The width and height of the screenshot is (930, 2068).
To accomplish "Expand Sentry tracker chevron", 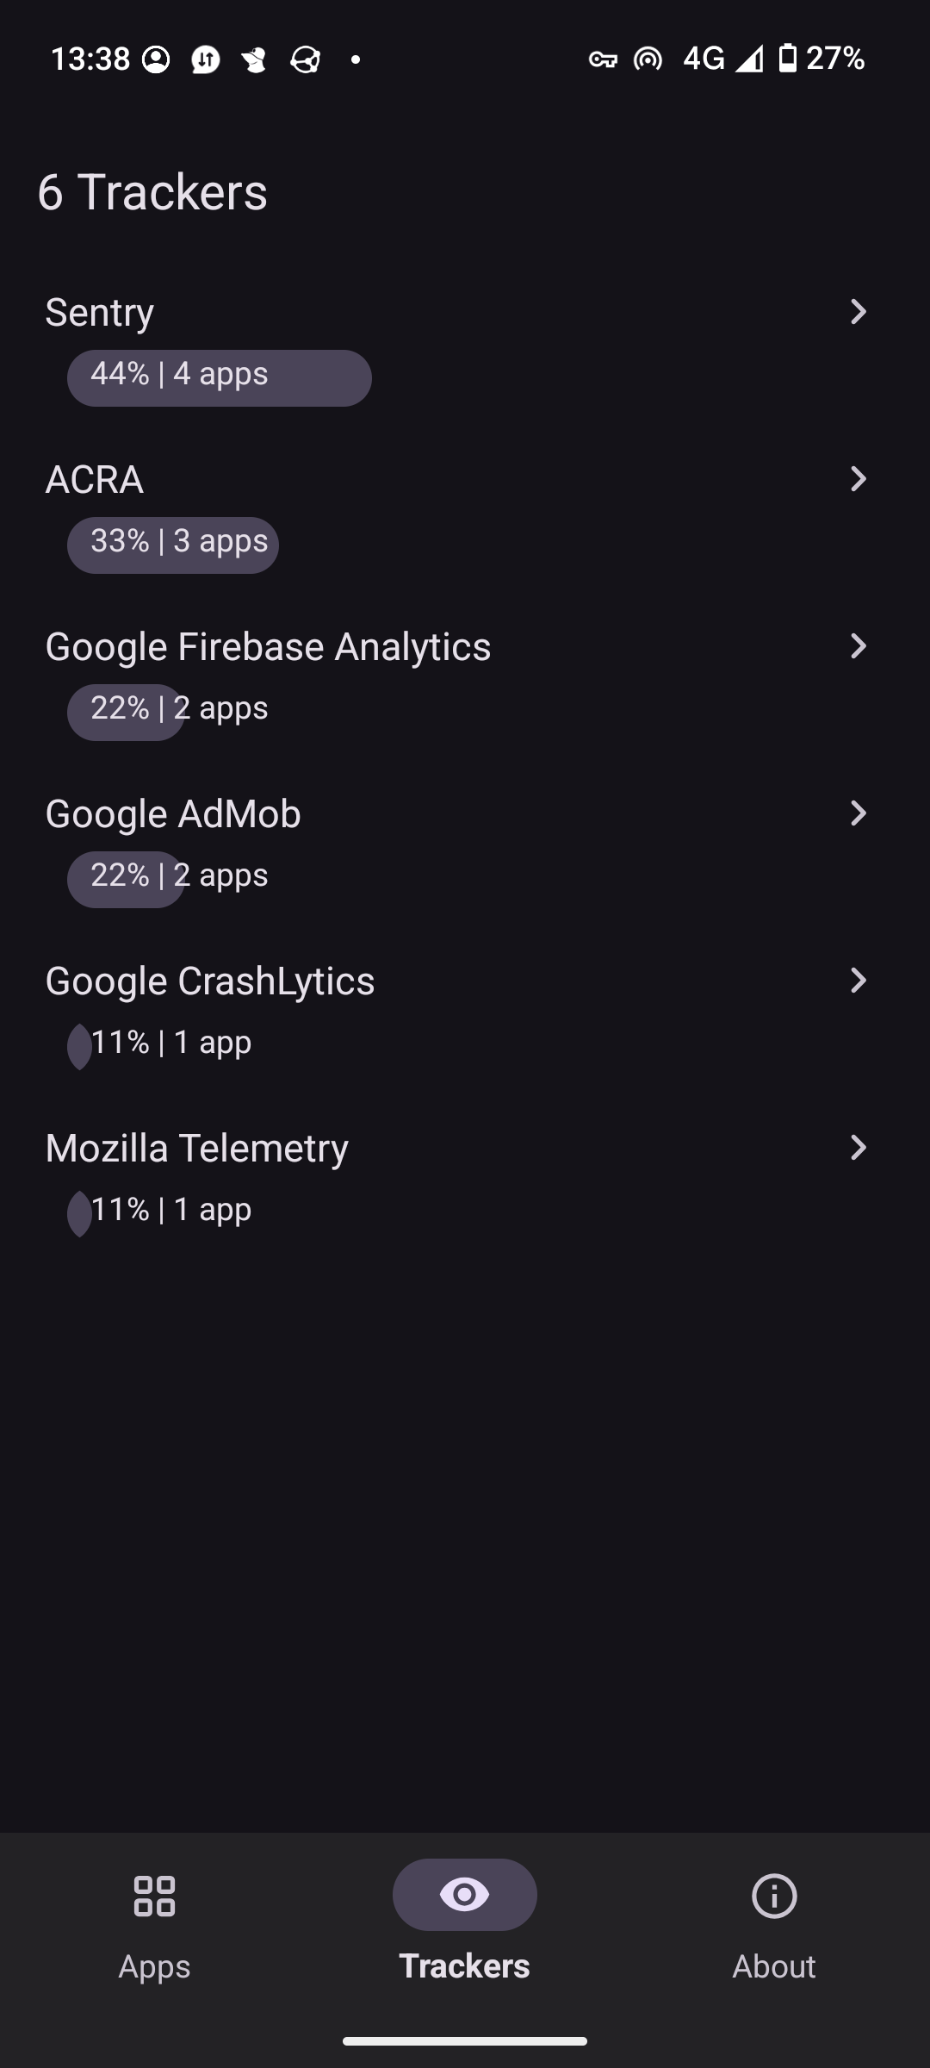I will 858,312.
